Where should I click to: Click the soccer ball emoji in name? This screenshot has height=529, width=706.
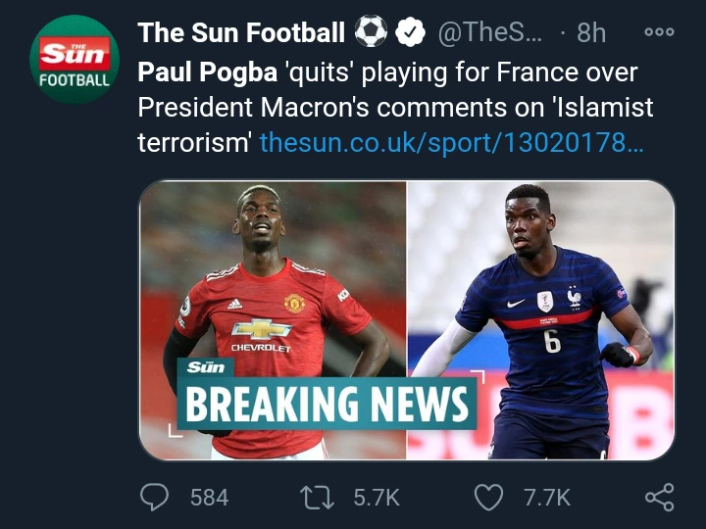tap(371, 32)
